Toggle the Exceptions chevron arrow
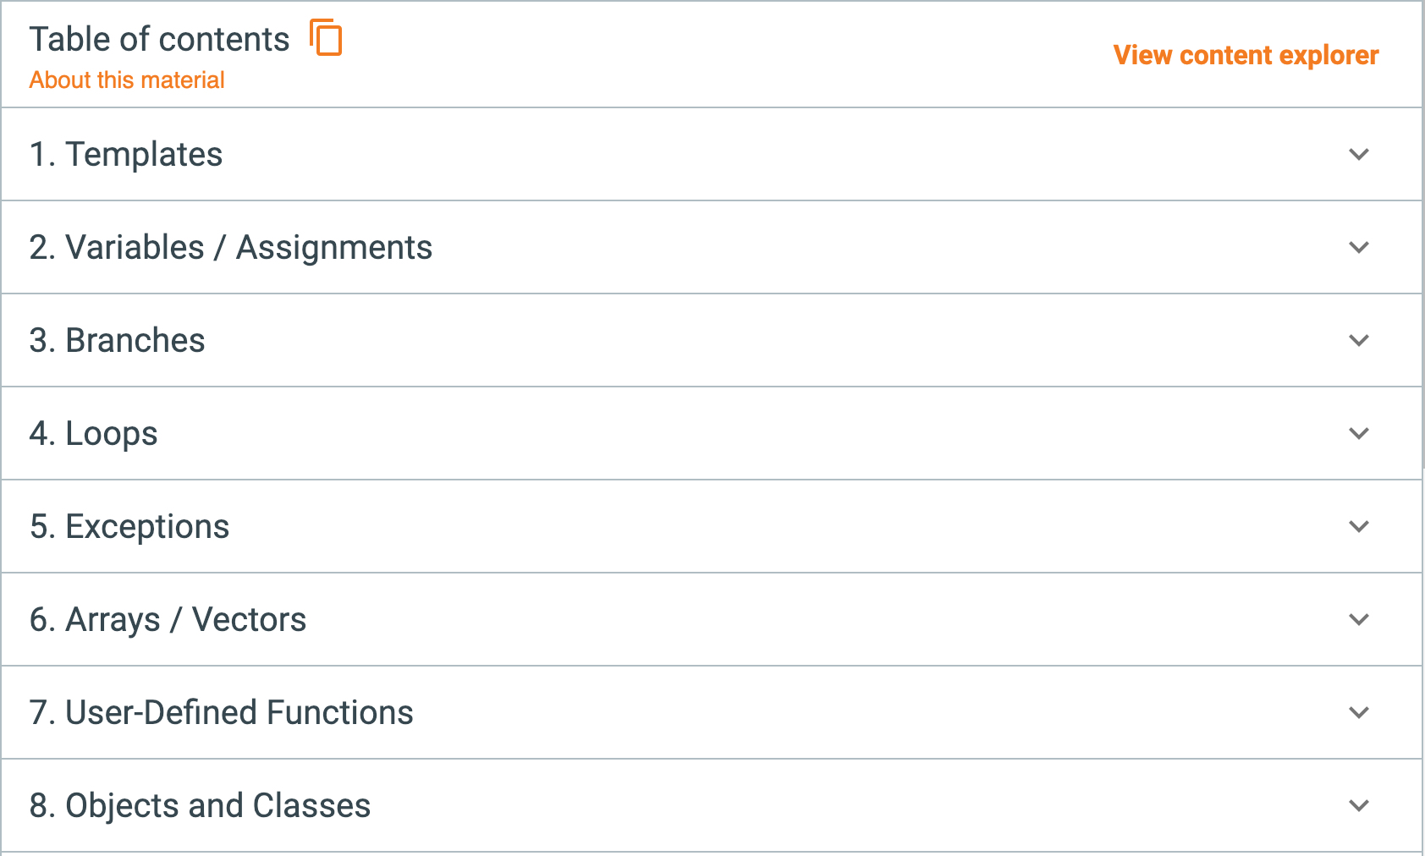The height and width of the screenshot is (856, 1425). (1359, 527)
